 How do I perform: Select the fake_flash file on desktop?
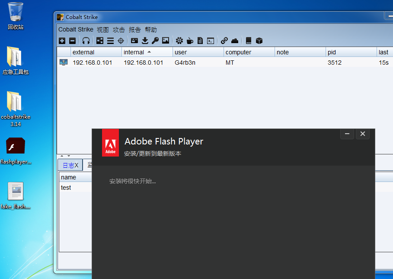[x=16, y=195]
